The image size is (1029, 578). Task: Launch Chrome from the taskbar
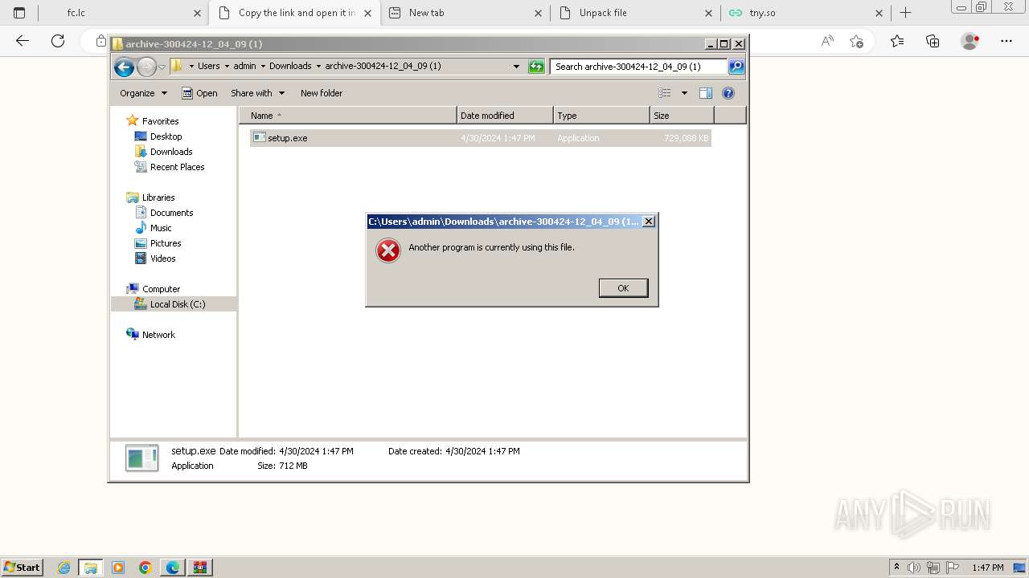(146, 568)
